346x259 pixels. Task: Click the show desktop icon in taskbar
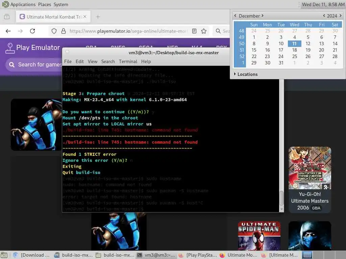4,255
